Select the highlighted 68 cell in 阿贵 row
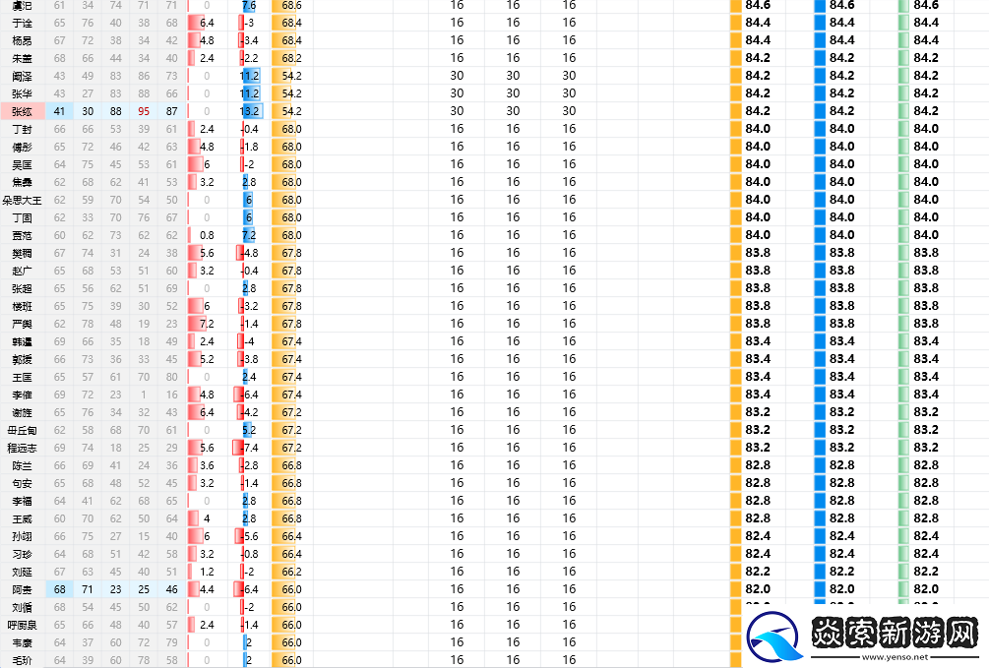The width and height of the screenshot is (989, 668). click(x=60, y=589)
